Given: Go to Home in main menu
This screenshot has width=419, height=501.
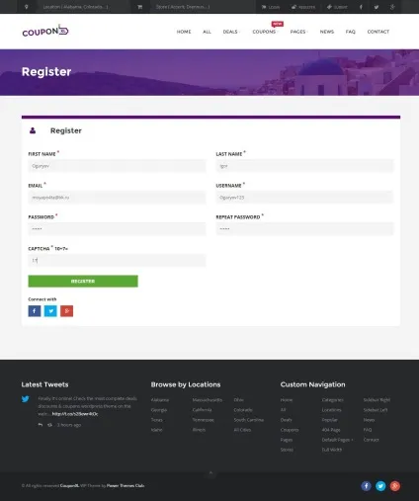Looking at the screenshot, I should click(184, 32).
